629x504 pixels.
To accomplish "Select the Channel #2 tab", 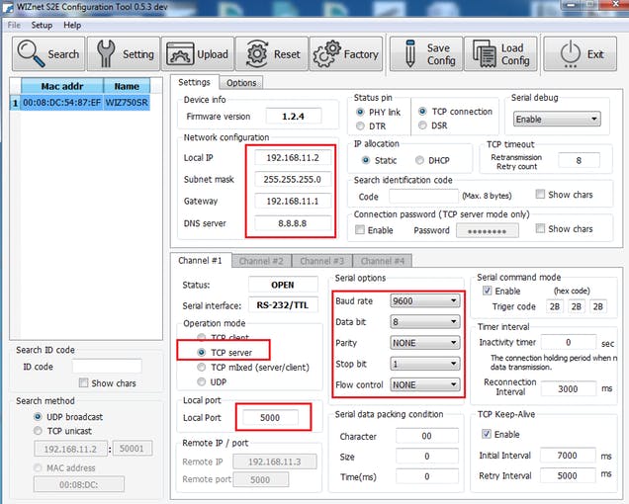I will coord(261,261).
